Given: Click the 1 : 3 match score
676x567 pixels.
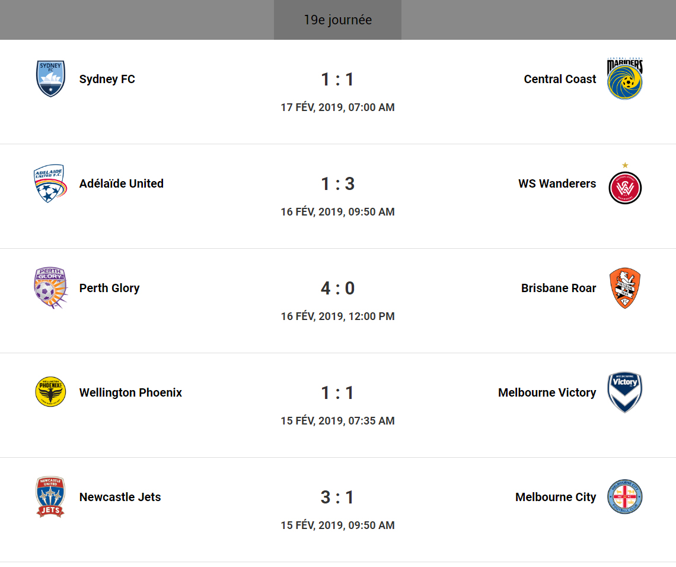Looking at the screenshot, I should [337, 184].
